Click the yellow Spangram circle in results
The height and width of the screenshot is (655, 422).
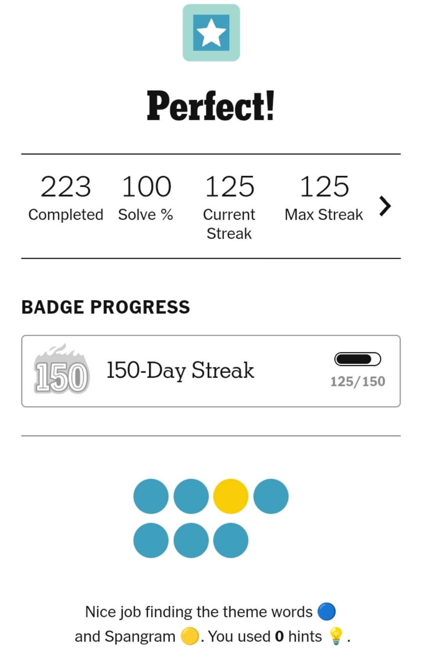231,496
